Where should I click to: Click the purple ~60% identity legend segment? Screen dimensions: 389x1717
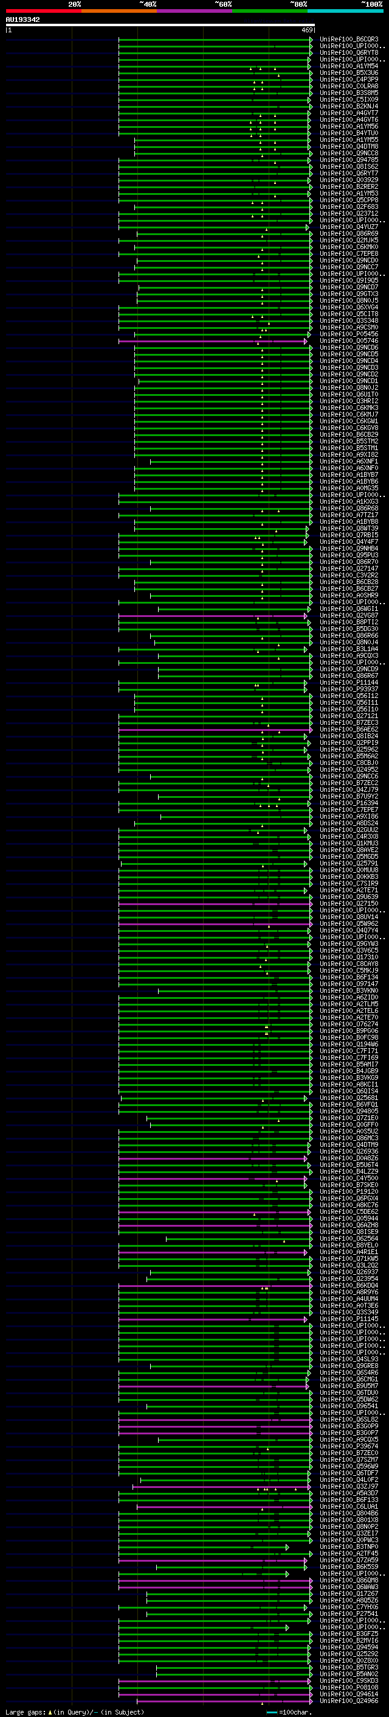coord(195,11)
